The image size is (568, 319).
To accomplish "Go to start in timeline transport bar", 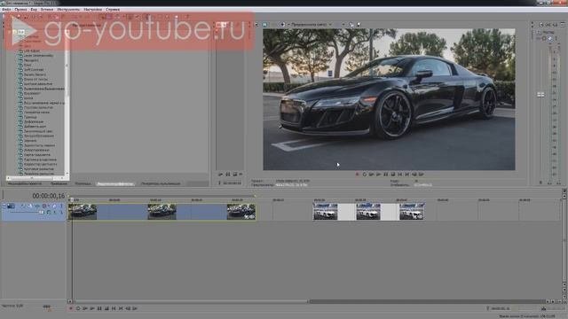I will pos(114,308).
